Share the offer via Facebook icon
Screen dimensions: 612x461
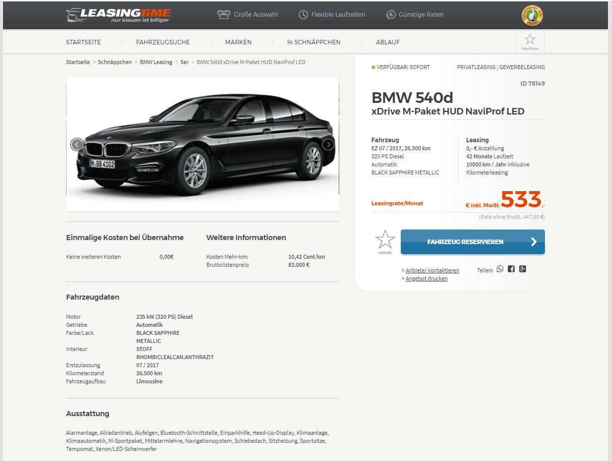pyautogui.click(x=511, y=269)
